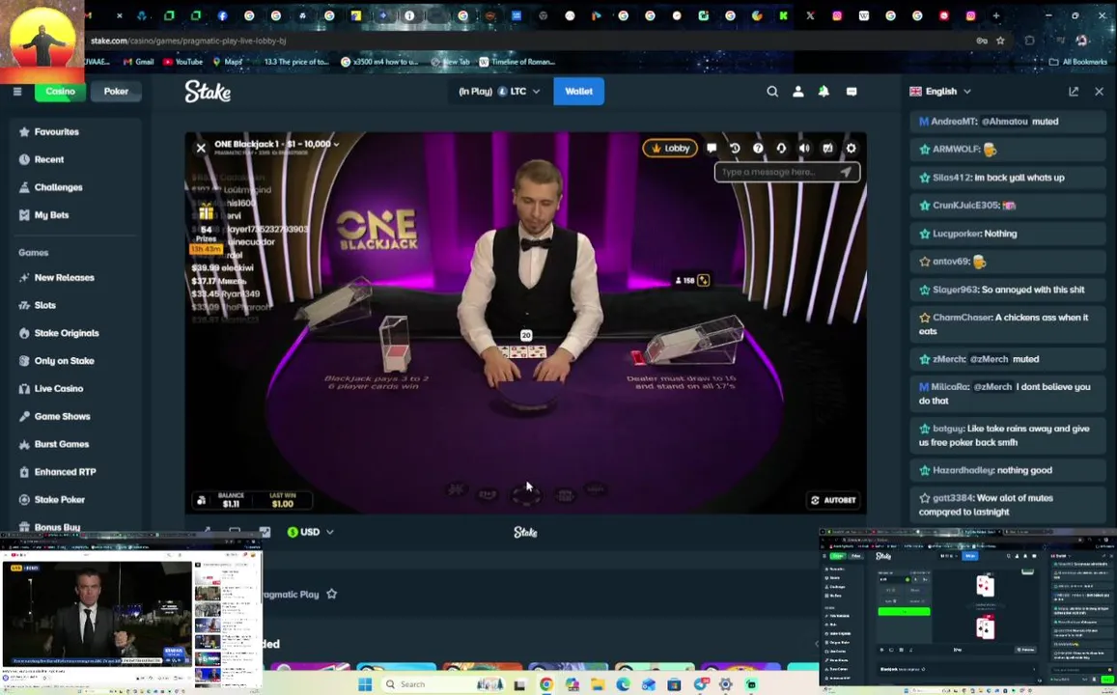
Task: Open the Gmail bookmark
Action: (139, 62)
